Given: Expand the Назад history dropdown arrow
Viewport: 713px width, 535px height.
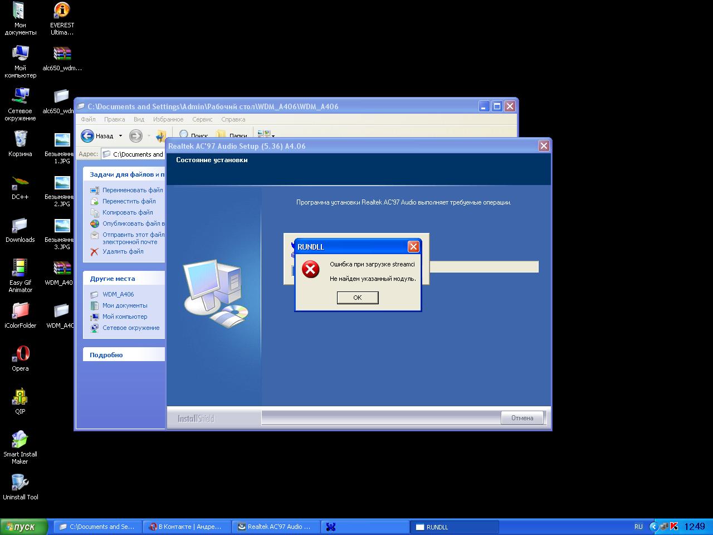Looking at the screenshot, I should 120,135.
